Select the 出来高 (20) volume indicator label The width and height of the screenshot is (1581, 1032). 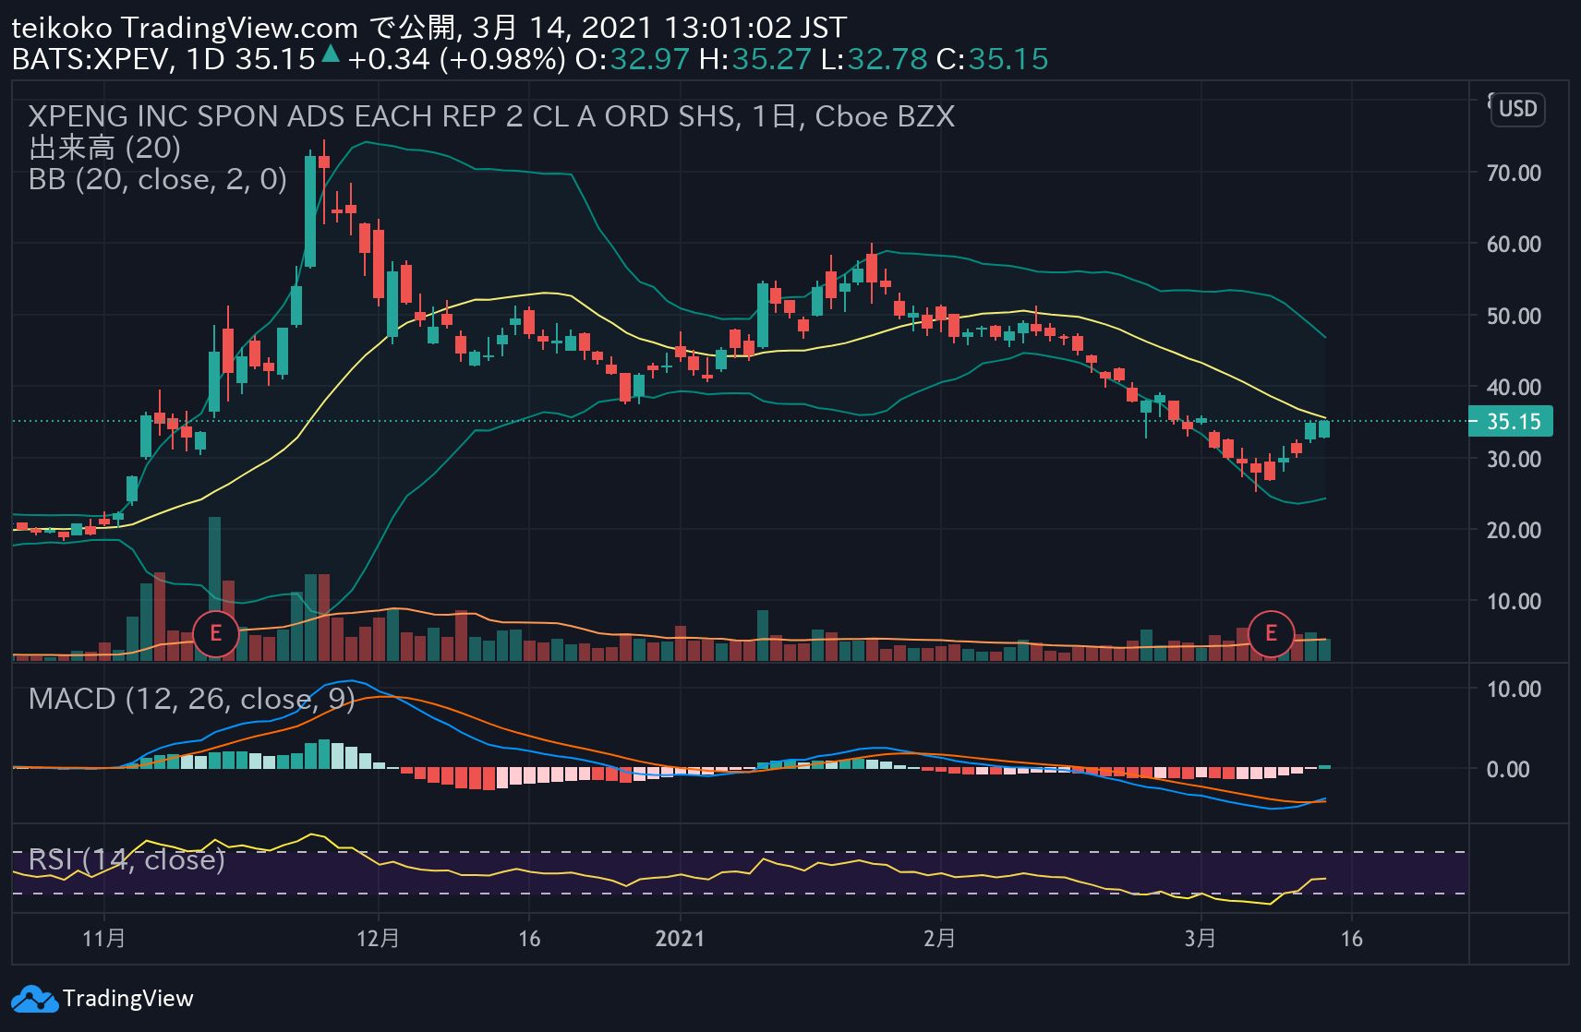pyautogui.click(x=104, y=148)
